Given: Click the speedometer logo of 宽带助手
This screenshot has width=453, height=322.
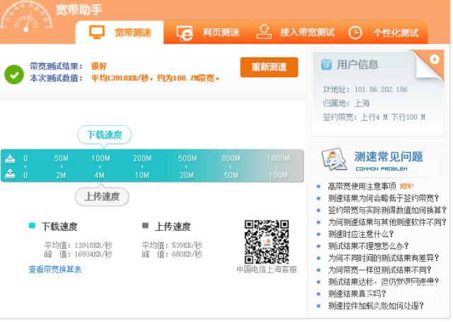Looking at the screenshot, I should click(26, 17).
